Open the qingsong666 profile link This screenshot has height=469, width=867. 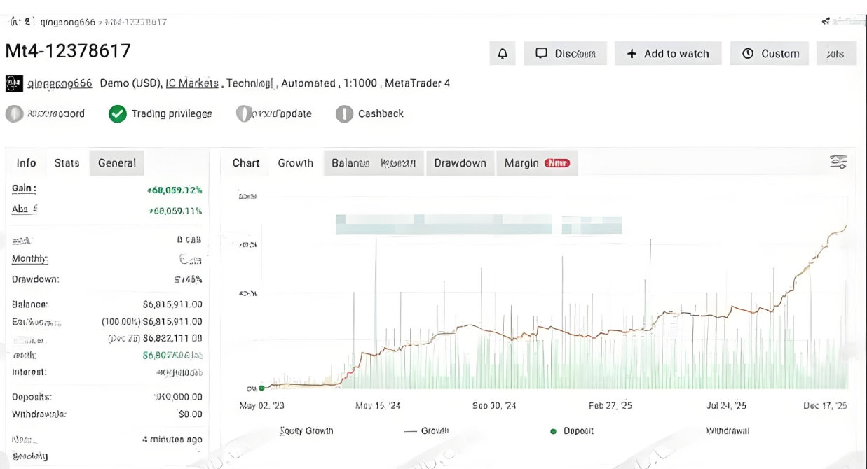point(60,83)
